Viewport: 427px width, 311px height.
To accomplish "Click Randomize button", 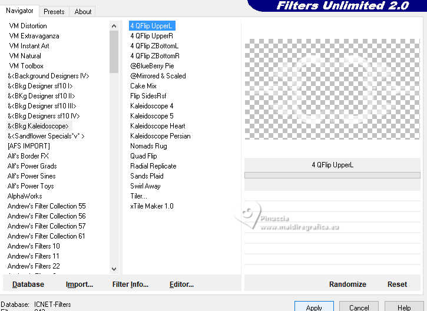I will click(x=347, y=284).
